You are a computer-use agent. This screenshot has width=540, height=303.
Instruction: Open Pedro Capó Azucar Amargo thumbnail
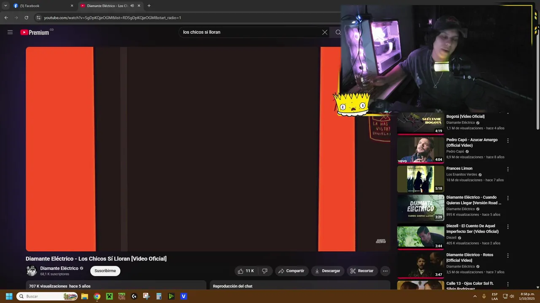[x=420, y=150]
